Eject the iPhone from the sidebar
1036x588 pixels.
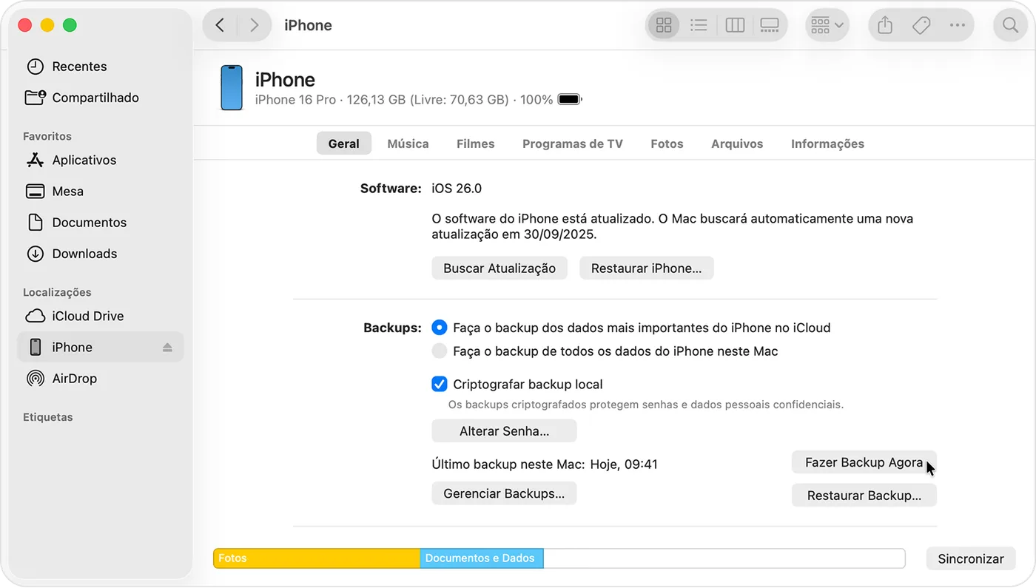(x=167, y=347)
